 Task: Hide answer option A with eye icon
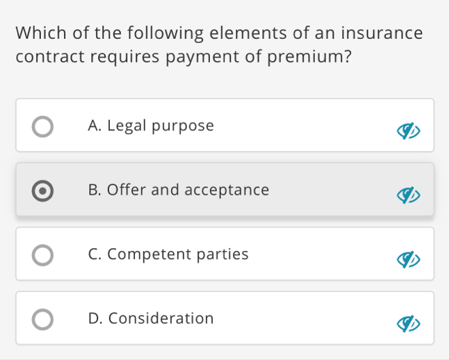point(410,130)
